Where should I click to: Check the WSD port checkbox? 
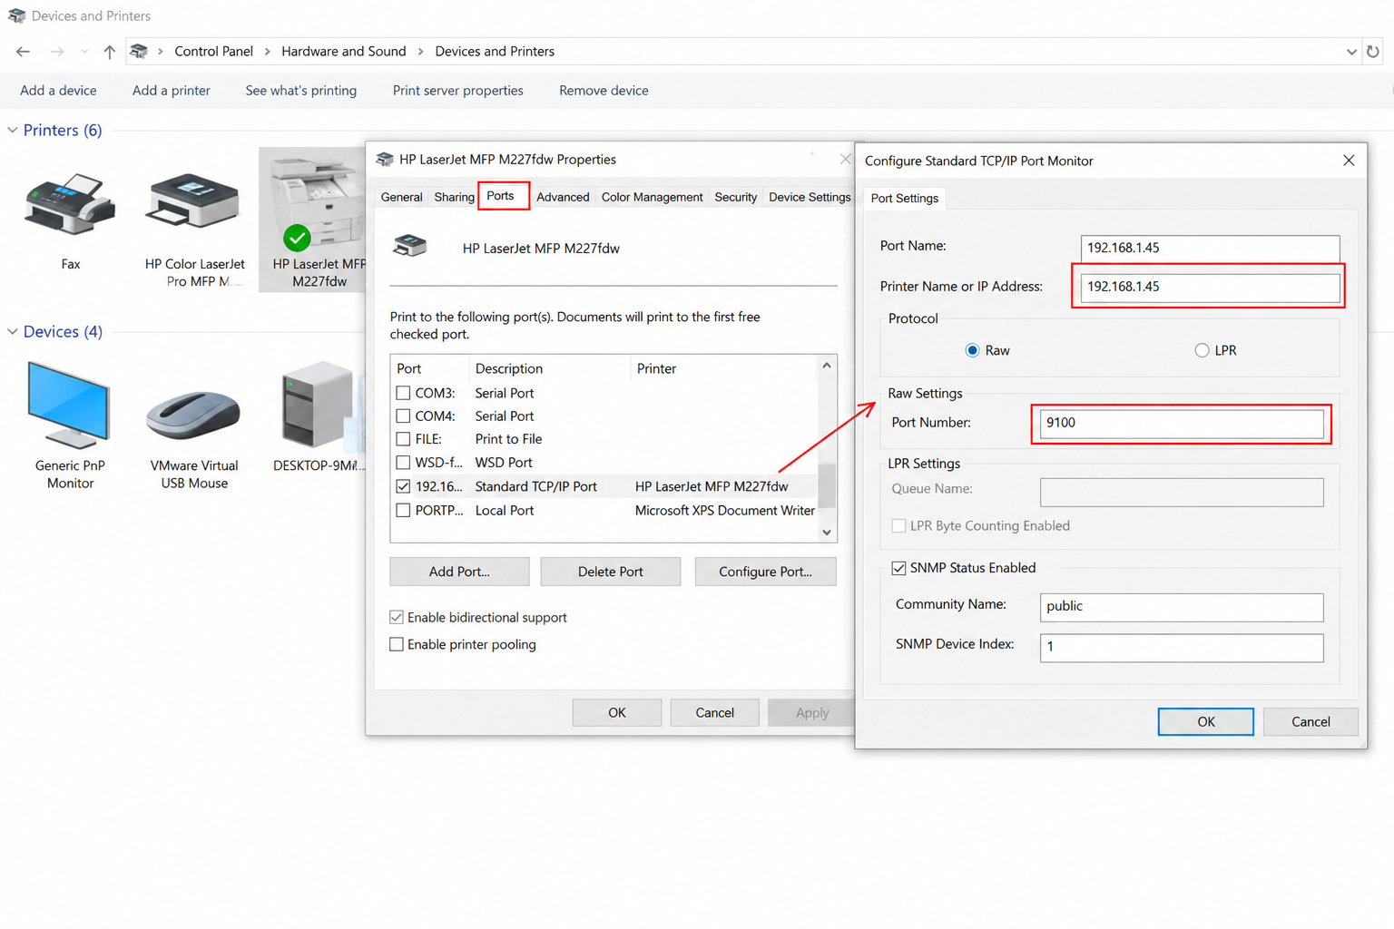pos(403,463)
